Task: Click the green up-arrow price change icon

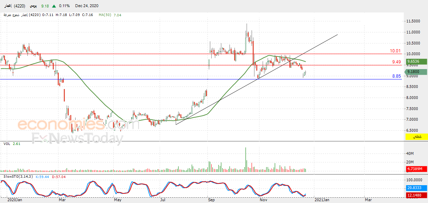Action: [54, 6]
